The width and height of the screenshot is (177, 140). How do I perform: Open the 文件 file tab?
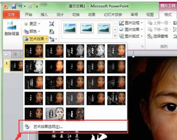[x=11, y=15]
